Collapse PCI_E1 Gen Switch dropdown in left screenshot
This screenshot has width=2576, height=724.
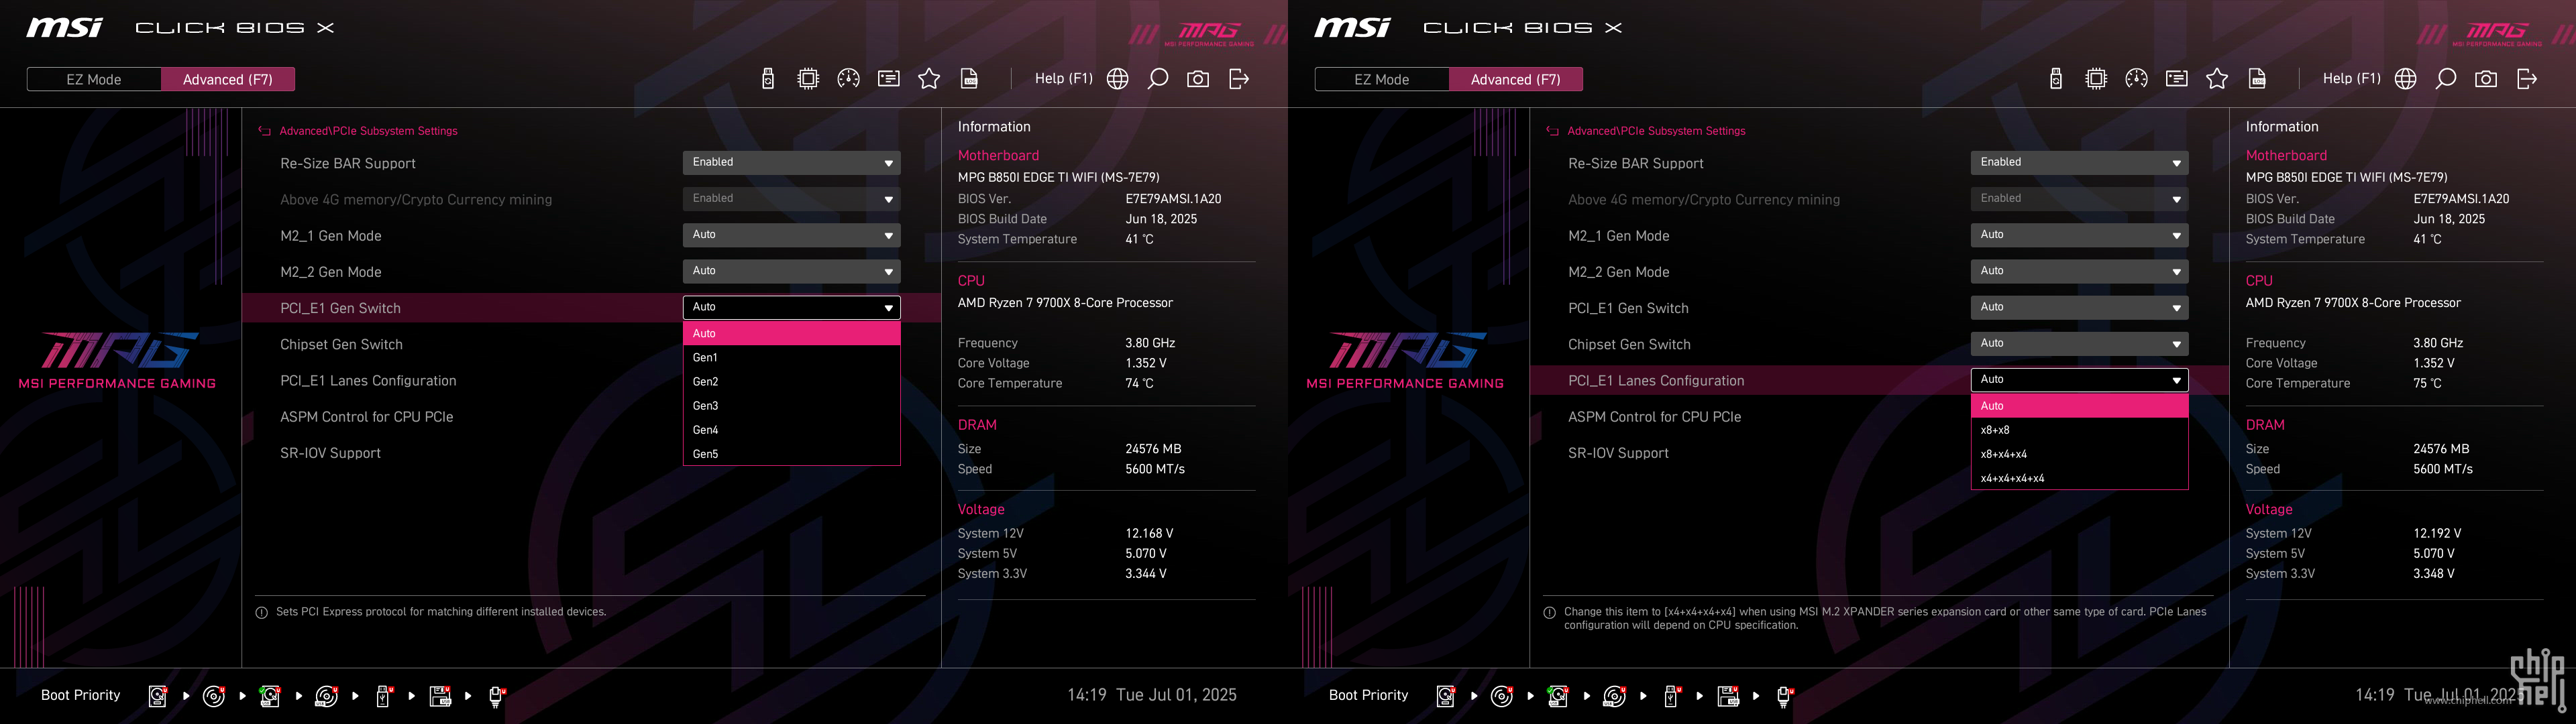(791, 307)
